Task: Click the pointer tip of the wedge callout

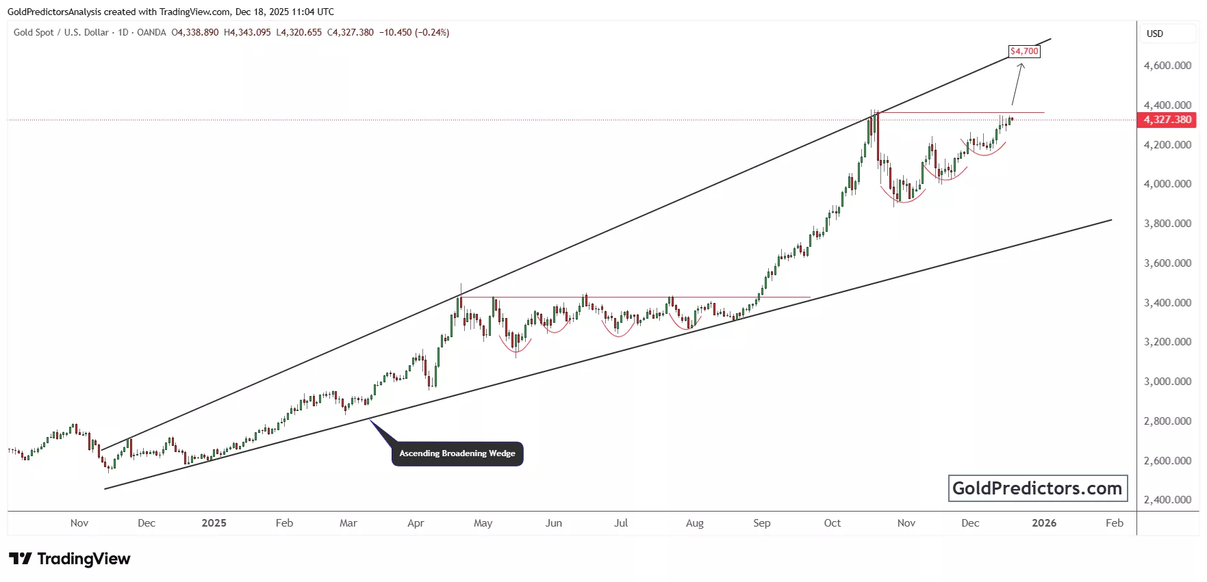Action: click(370, 419)
